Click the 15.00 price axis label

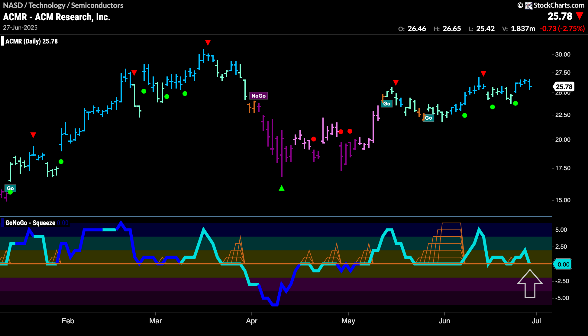click(563, 200)
